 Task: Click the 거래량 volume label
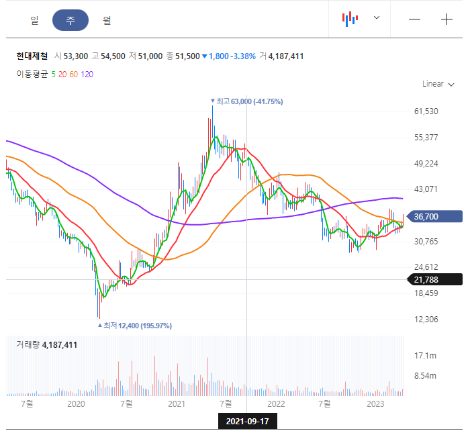pyautogui.click(x=28, y=344)
